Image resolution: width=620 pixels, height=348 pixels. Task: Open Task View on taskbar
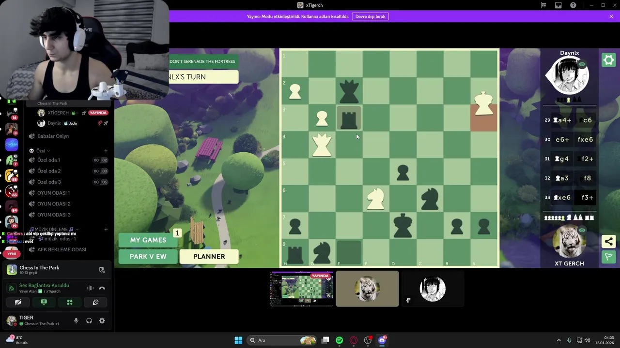[x=325, y=340]
